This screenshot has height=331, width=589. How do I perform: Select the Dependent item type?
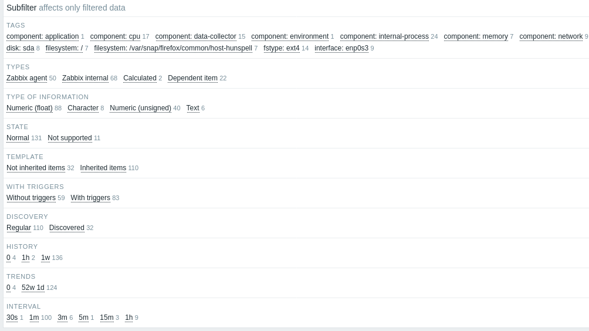(192, 78)
